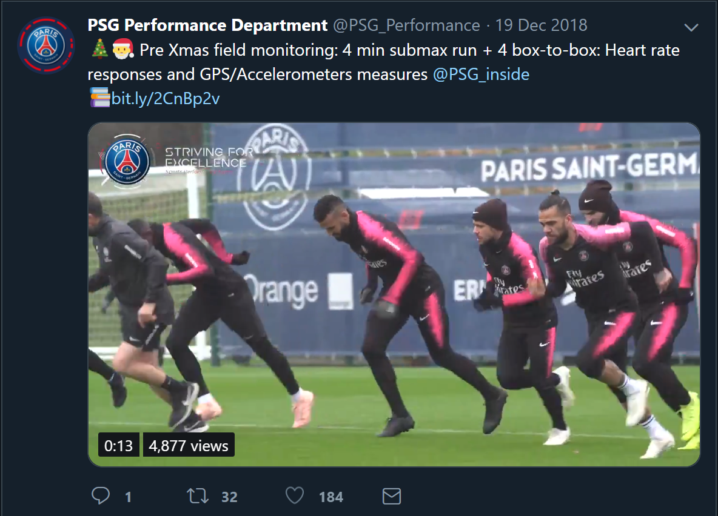The width and height of the screenshot is (718, 516).
Task: Click the 4,877 views label
Action: click(x=189, y=445)
